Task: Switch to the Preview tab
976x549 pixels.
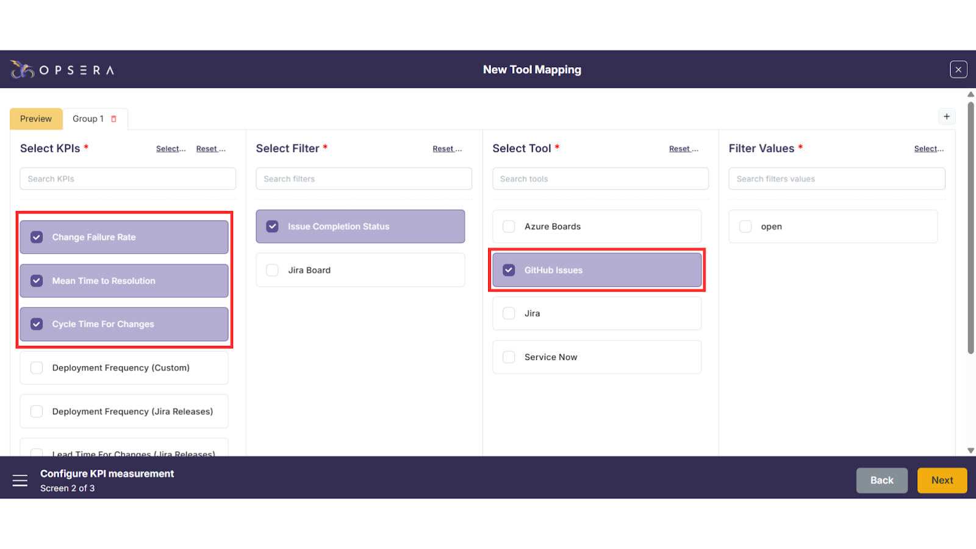Action: (36, 119)
